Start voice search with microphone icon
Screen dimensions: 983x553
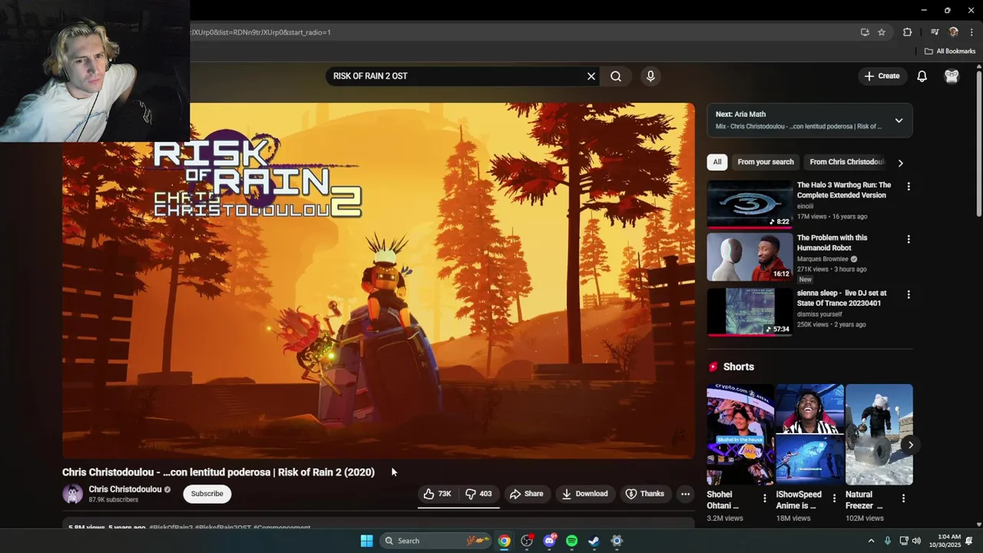(x=650, y=76)
